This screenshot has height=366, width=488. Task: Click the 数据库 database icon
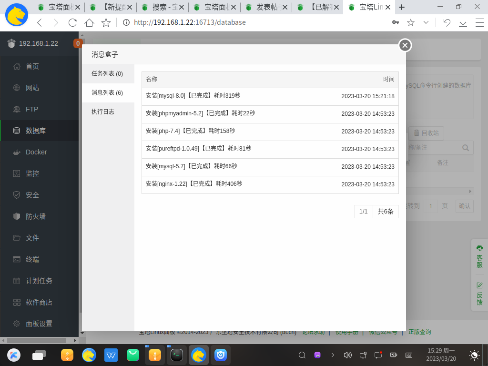click(x=17, y=131)
